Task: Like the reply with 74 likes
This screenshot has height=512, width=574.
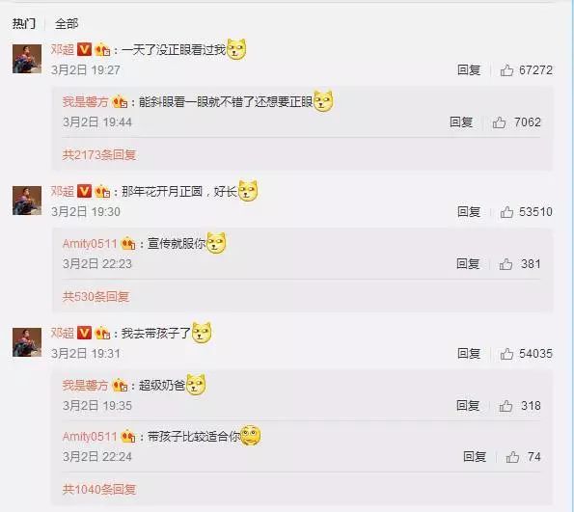Action: pos(512,457)
